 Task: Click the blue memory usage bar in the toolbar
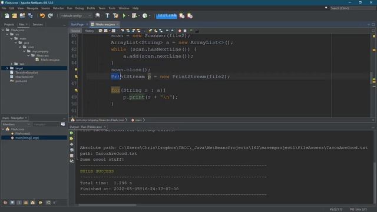tap(166, 16)
